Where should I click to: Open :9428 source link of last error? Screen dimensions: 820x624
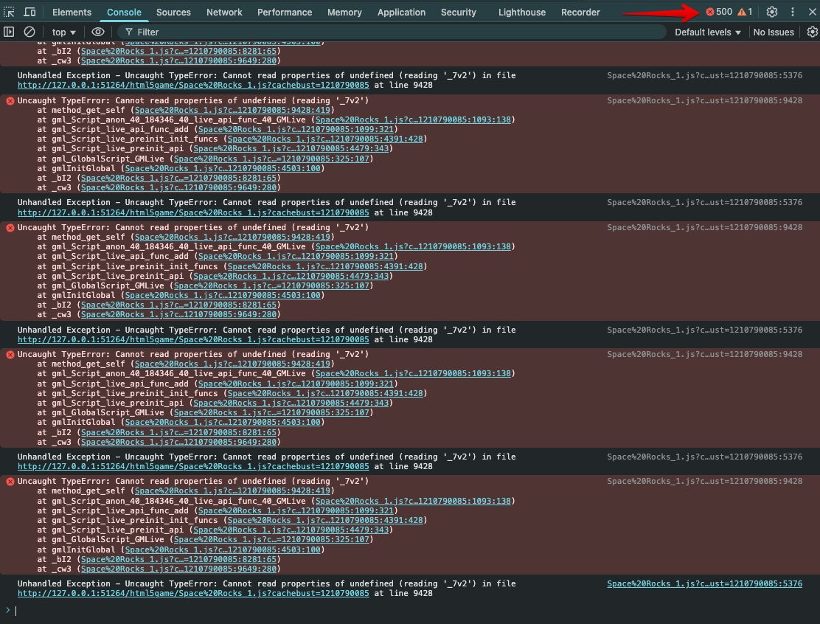(x=704, y=481)
